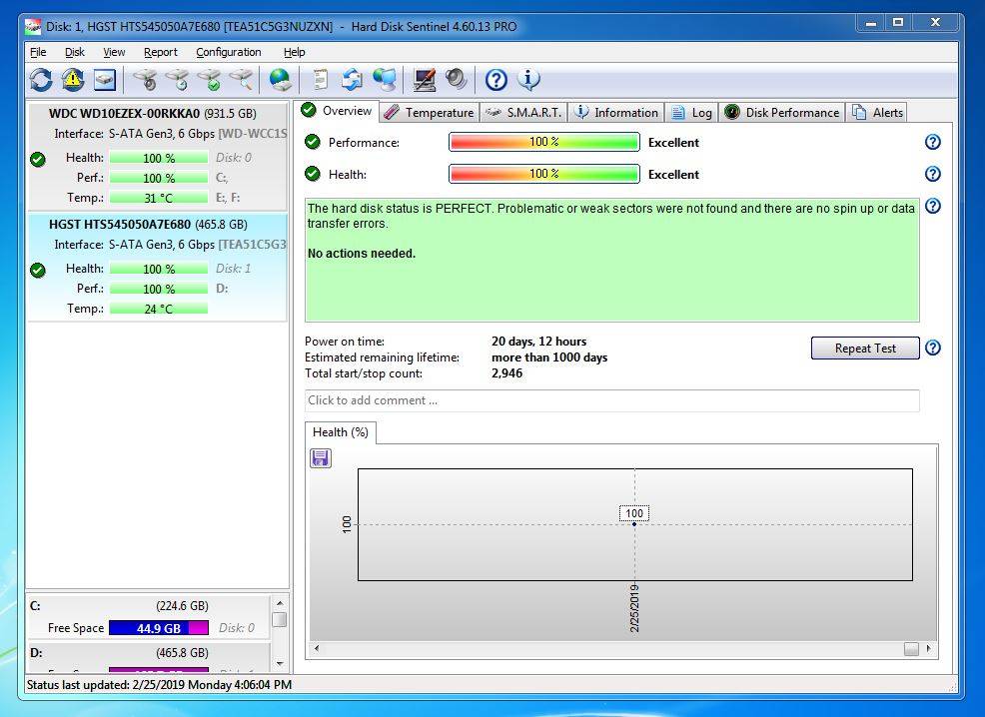This screenshot has width=985, height=717.
Task: Click down arrow of partition list scrollbar
Action: coord(280,663)
